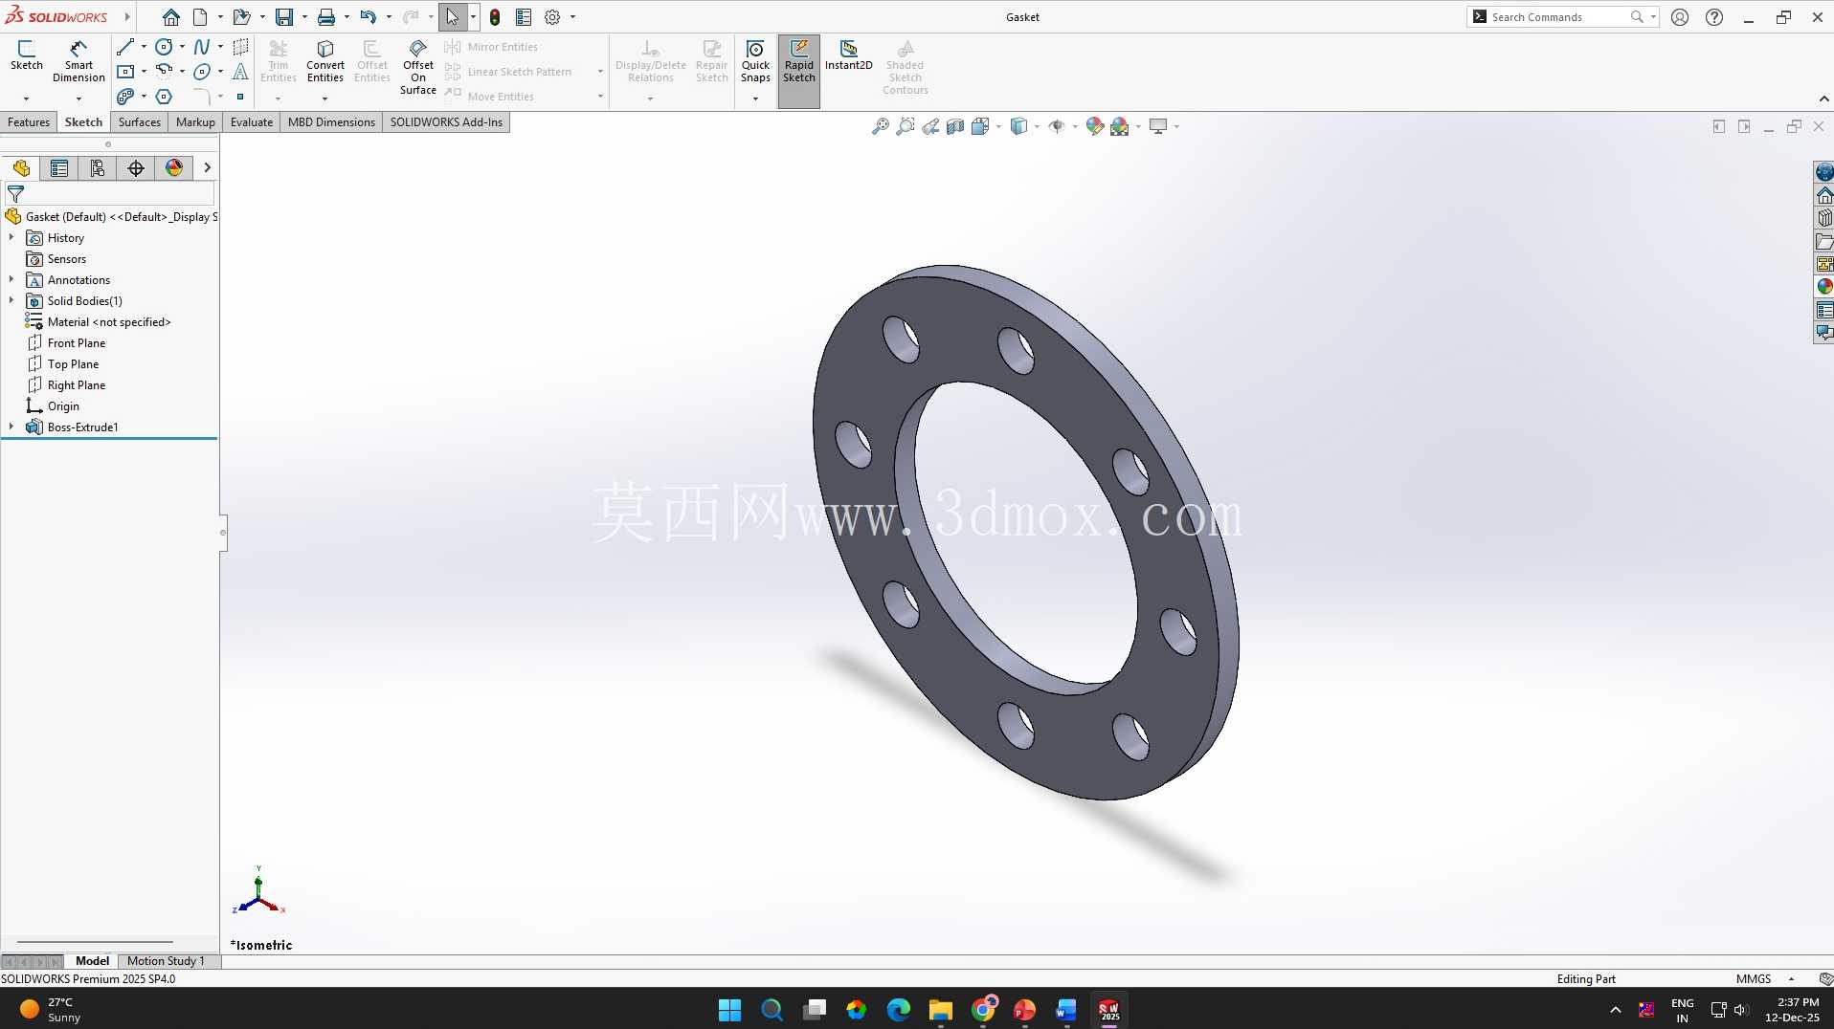Screen dimensions: 1834x1029
Task: Click the Rebuild traffic light icon
Action: coord(495,17)
